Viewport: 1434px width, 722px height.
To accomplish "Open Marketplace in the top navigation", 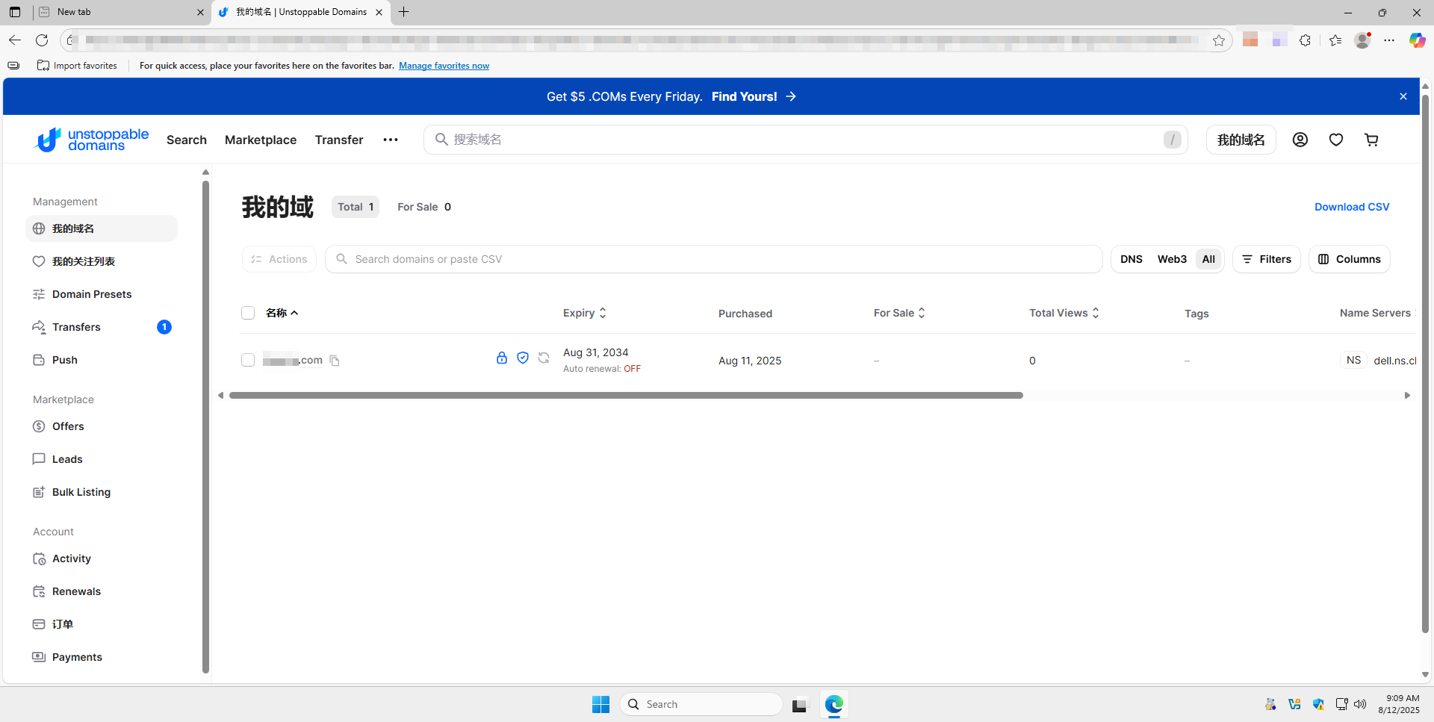I will click(x=260, y=140).
